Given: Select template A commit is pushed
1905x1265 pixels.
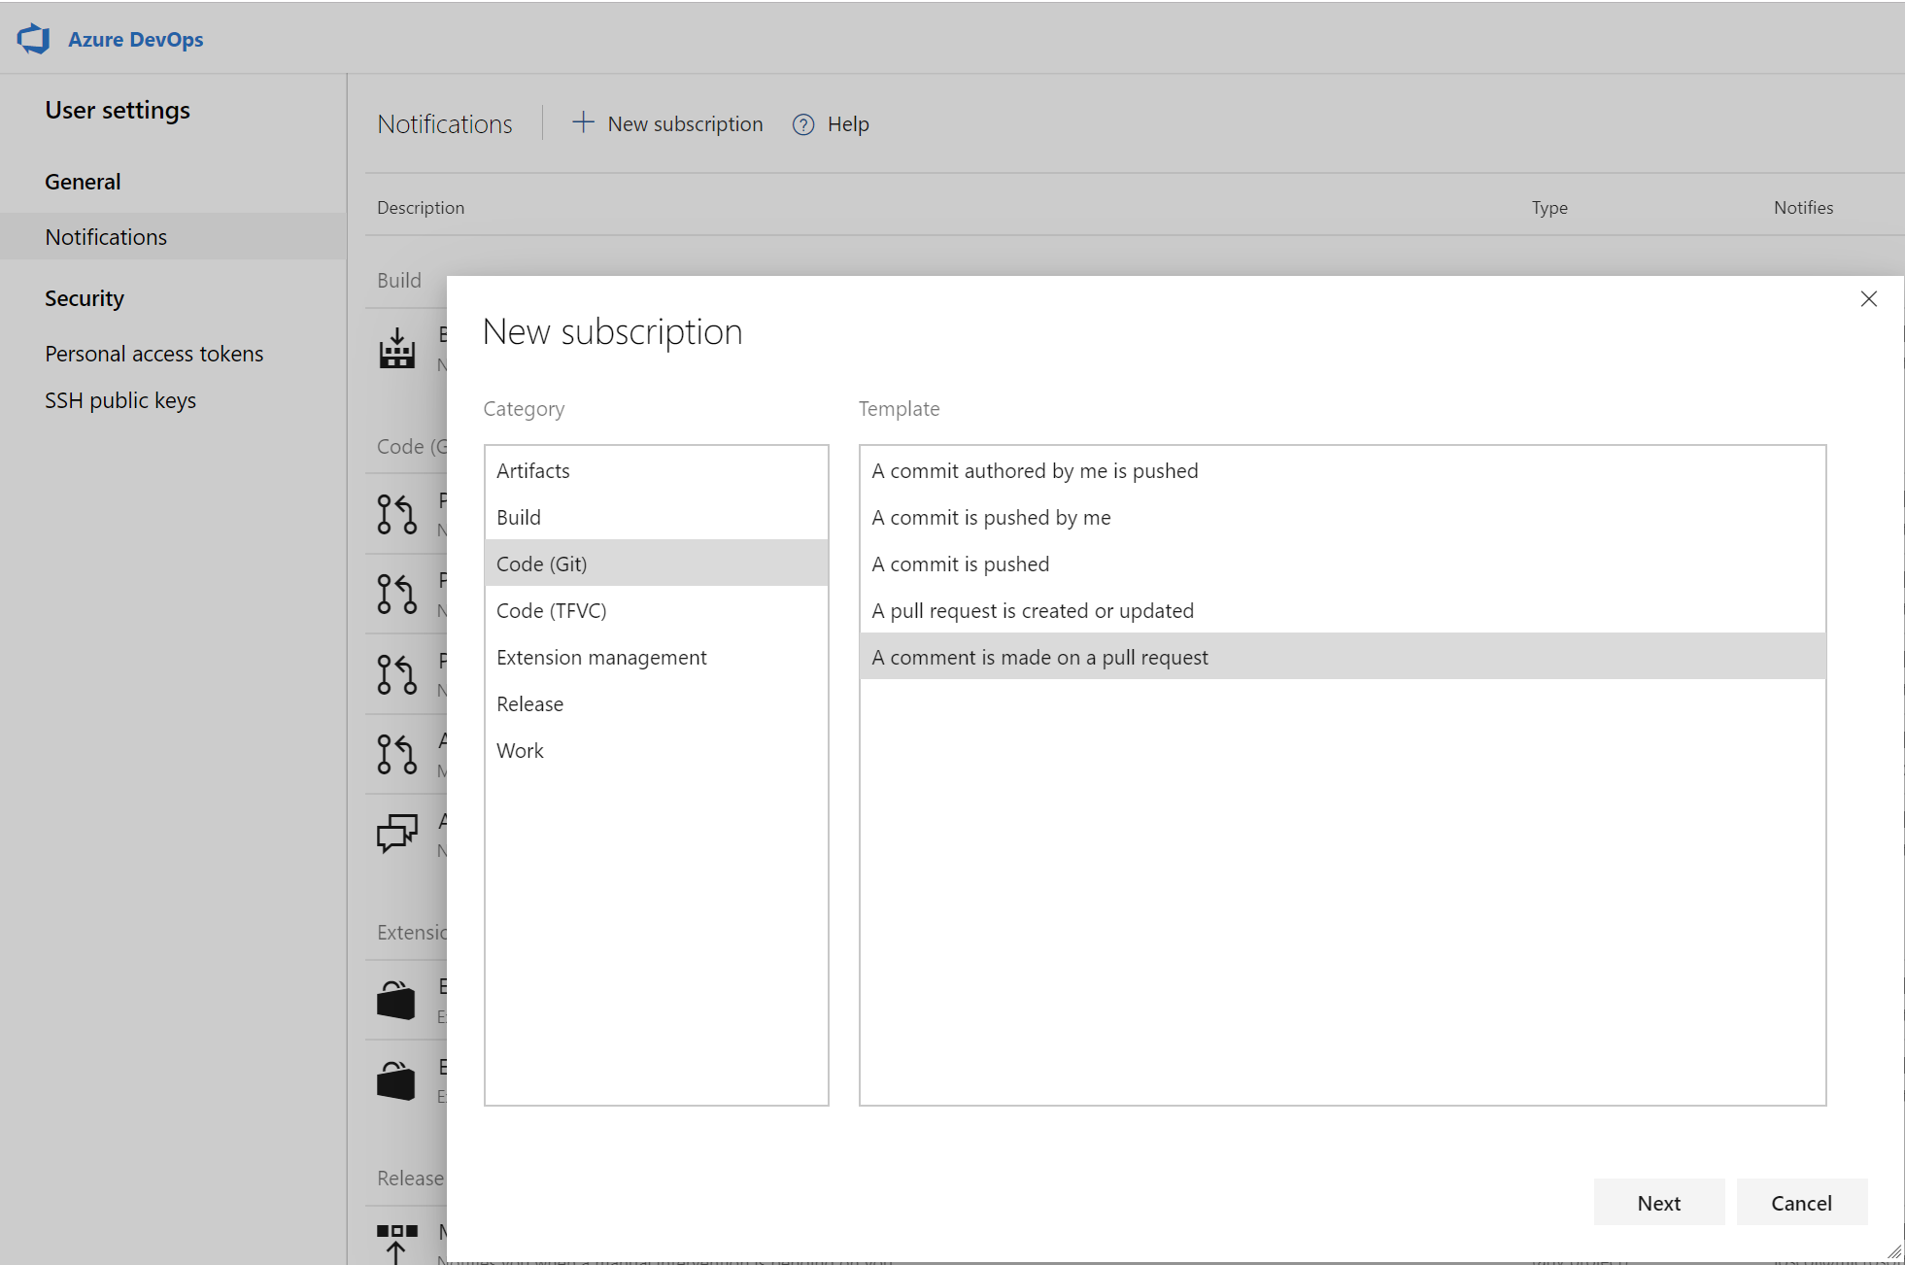Looking at the screenshot, I should click(960, 564).
